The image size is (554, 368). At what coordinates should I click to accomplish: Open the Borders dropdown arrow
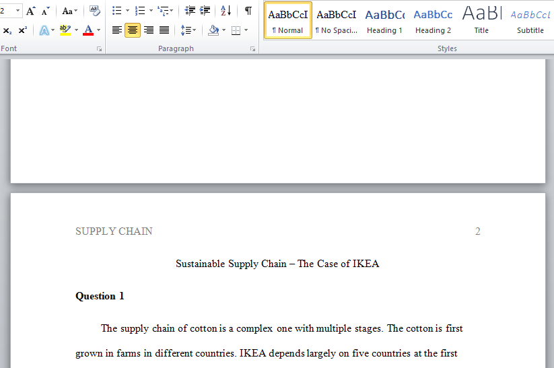click(246, 30)
